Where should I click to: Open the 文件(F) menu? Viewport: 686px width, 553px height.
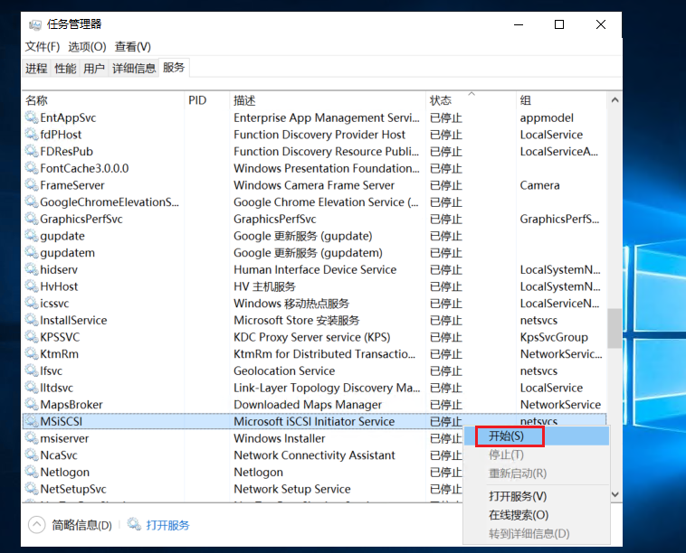43,47
